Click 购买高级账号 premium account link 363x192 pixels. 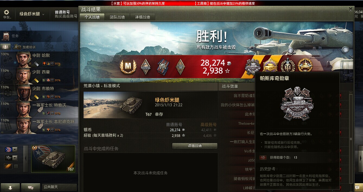(x=66, y=16)
